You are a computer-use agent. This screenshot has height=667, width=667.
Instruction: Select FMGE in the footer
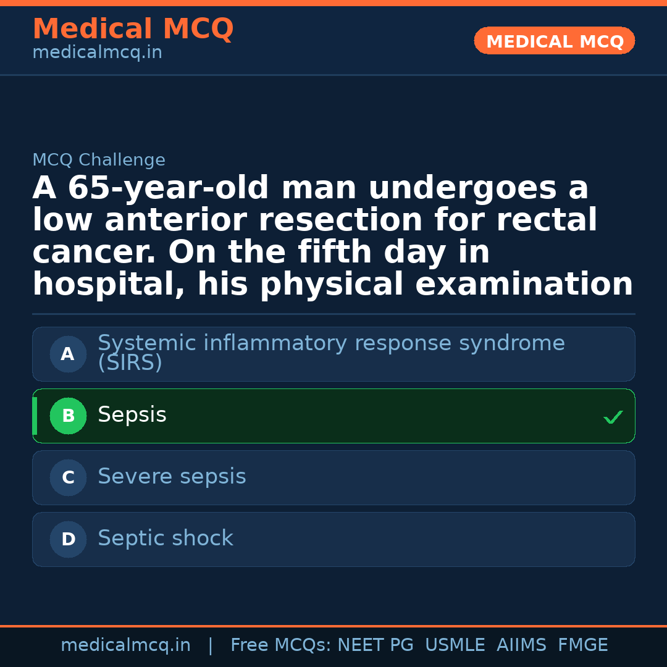(x=583, y=645)
